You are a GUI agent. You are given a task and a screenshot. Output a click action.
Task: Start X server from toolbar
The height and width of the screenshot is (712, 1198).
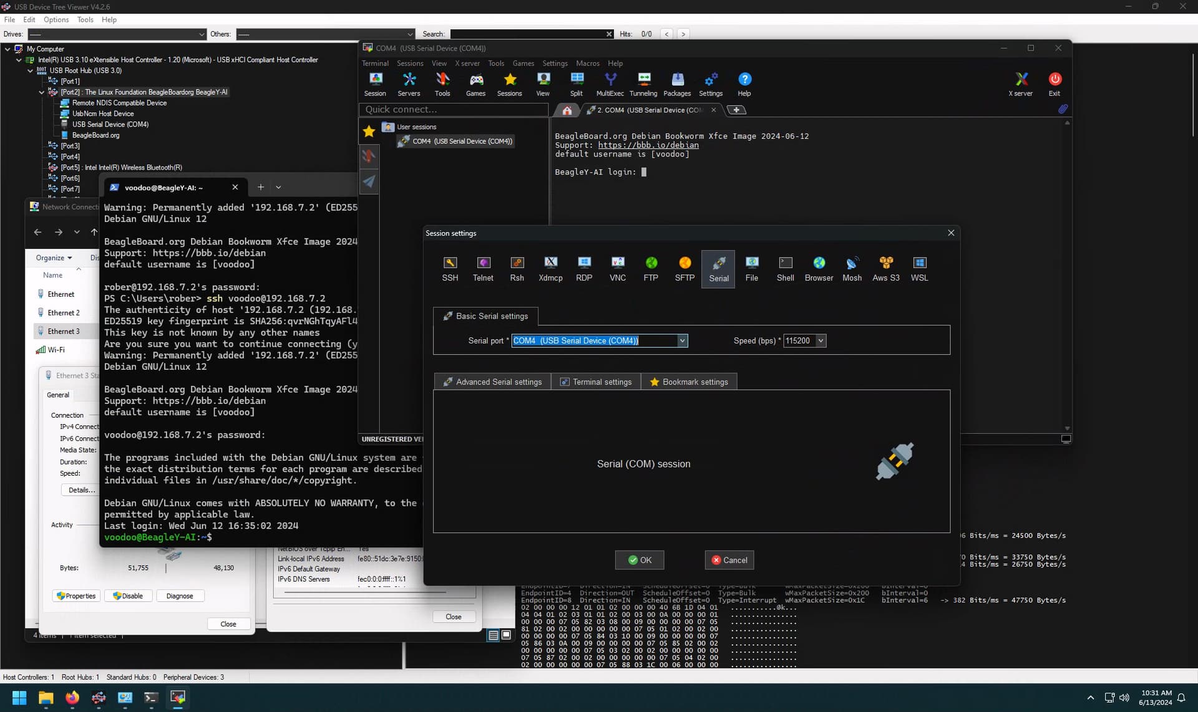[x=1020, y=84]
